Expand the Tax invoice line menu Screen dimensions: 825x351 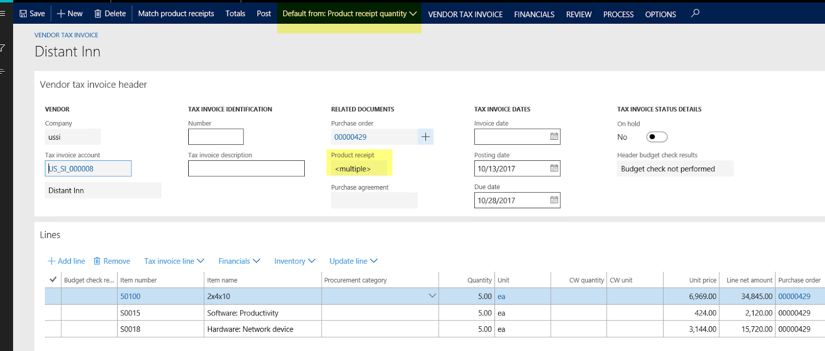174,261
